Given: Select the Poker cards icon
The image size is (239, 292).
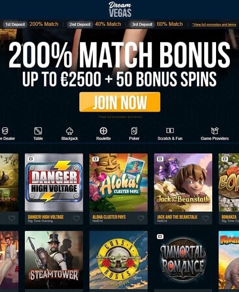Looking at the screenshot, I should (x=134, y=131).
